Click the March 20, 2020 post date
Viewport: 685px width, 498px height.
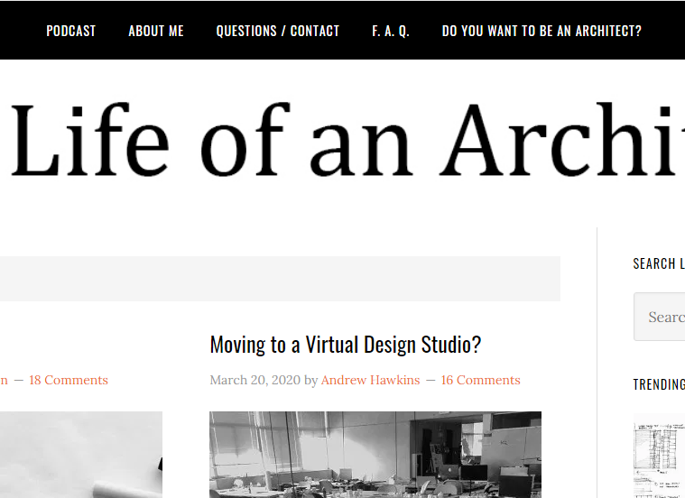click(255, 381)
